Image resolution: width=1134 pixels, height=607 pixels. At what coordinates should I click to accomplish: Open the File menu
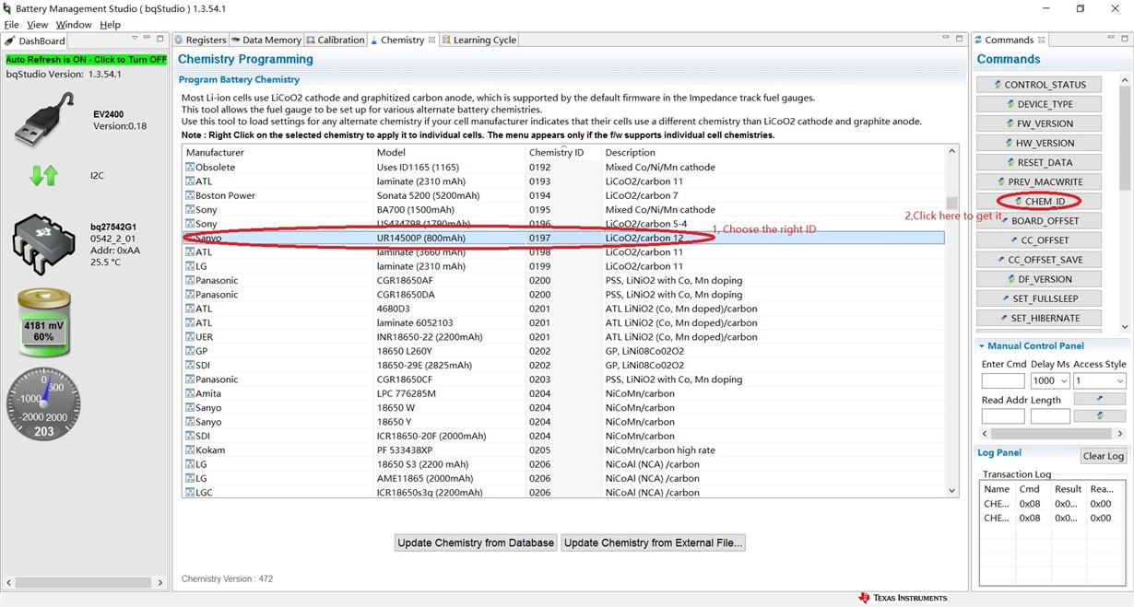[11, 25]
